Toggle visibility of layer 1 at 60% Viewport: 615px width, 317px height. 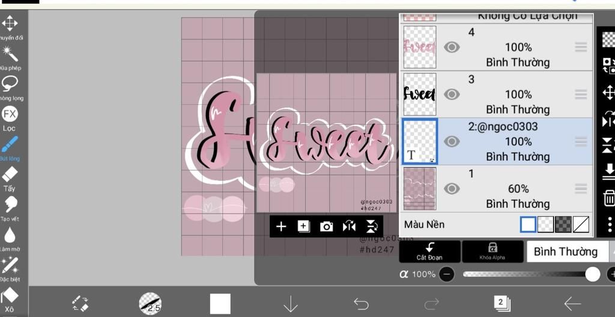point(452,189)
